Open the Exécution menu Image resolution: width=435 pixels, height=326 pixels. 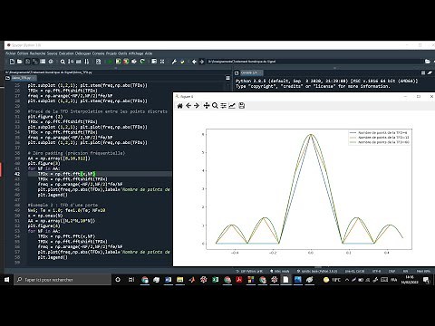[x=66, y=53]
